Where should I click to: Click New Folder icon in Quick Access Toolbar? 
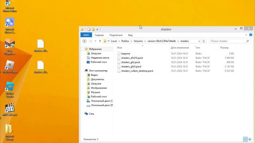(x=93, y=29)
